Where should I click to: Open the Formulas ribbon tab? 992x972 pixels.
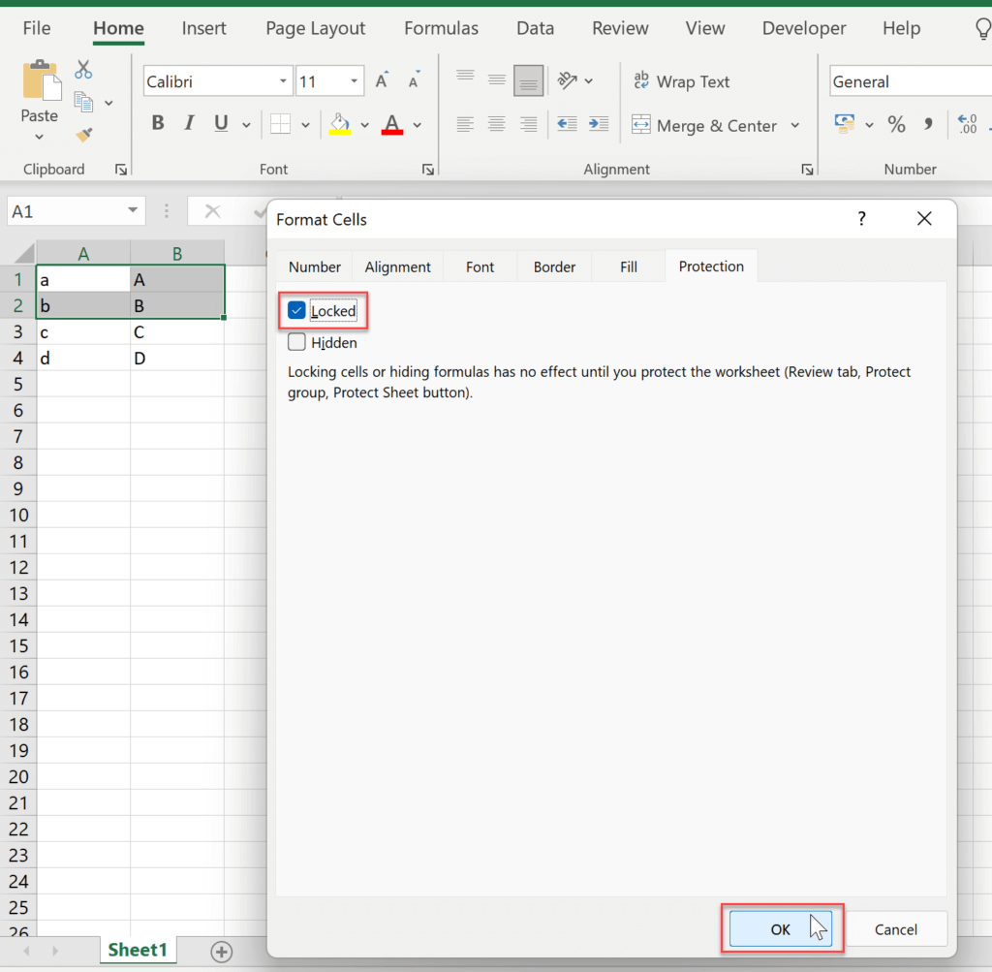pyautogui.click(x=441, y=28)
